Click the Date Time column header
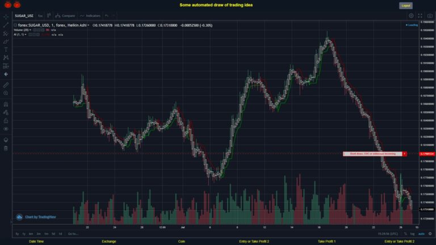Image resolution: width=436 pixels, height=245 pixels. [36, 242]
